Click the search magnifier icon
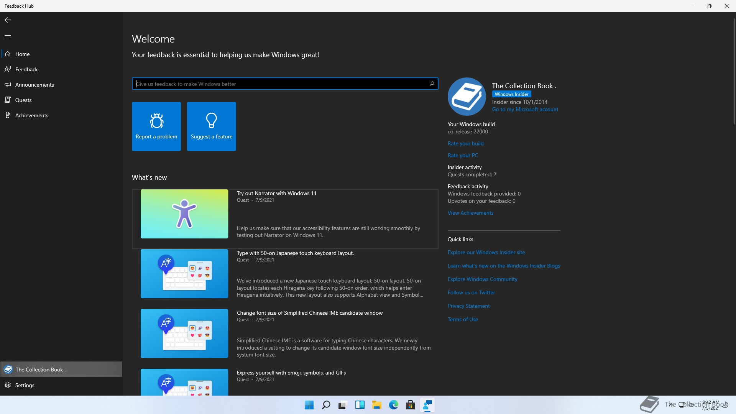 (432, 84)
